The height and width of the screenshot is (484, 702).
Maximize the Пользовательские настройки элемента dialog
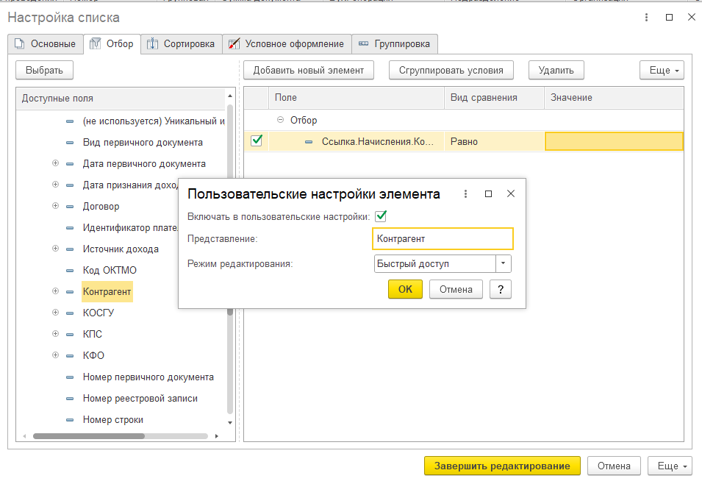click(x=488, y=194)
